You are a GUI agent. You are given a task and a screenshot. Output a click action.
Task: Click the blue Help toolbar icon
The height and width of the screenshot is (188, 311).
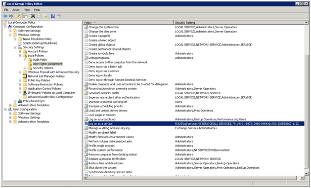point(53,16)
